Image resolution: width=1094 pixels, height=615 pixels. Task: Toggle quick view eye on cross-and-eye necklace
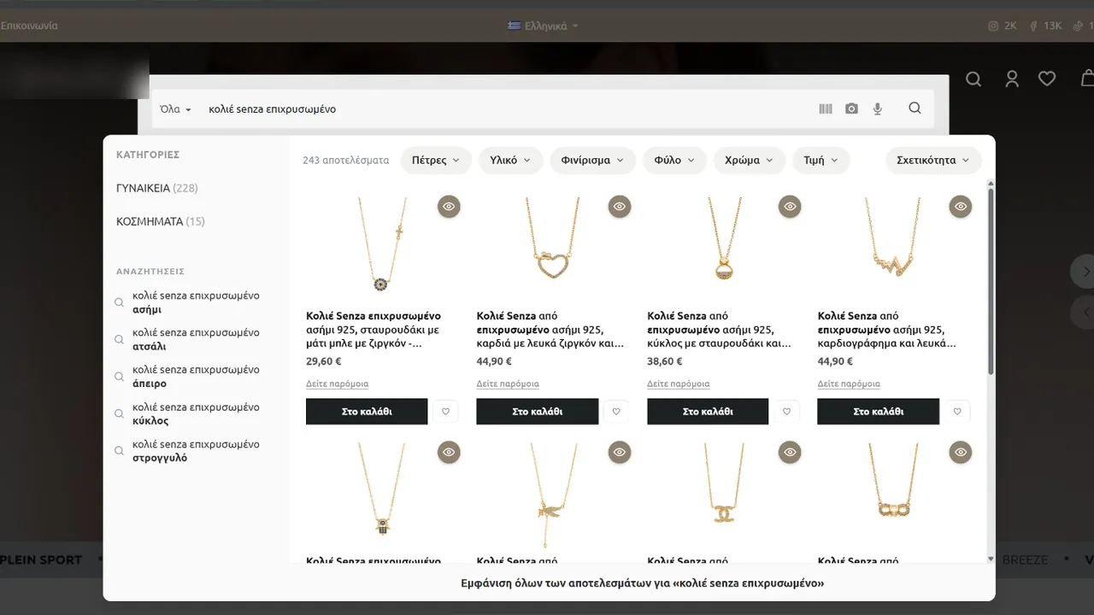pos(449,206)
